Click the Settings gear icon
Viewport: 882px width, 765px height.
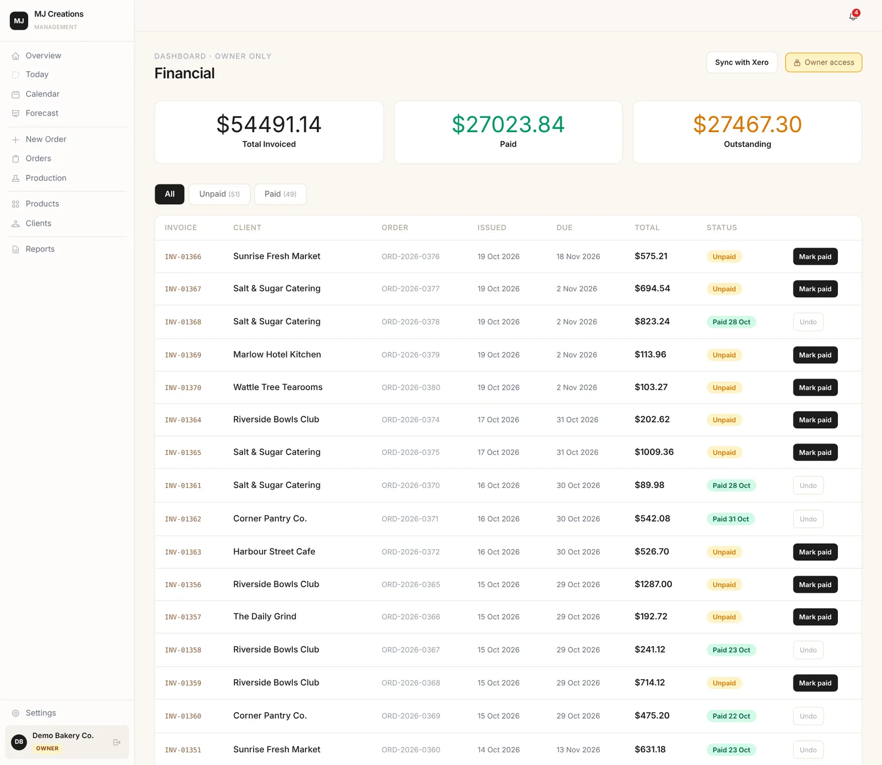15,713
